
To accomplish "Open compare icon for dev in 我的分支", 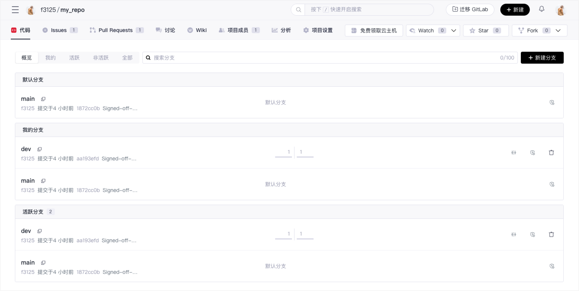I will click(514, 153).
